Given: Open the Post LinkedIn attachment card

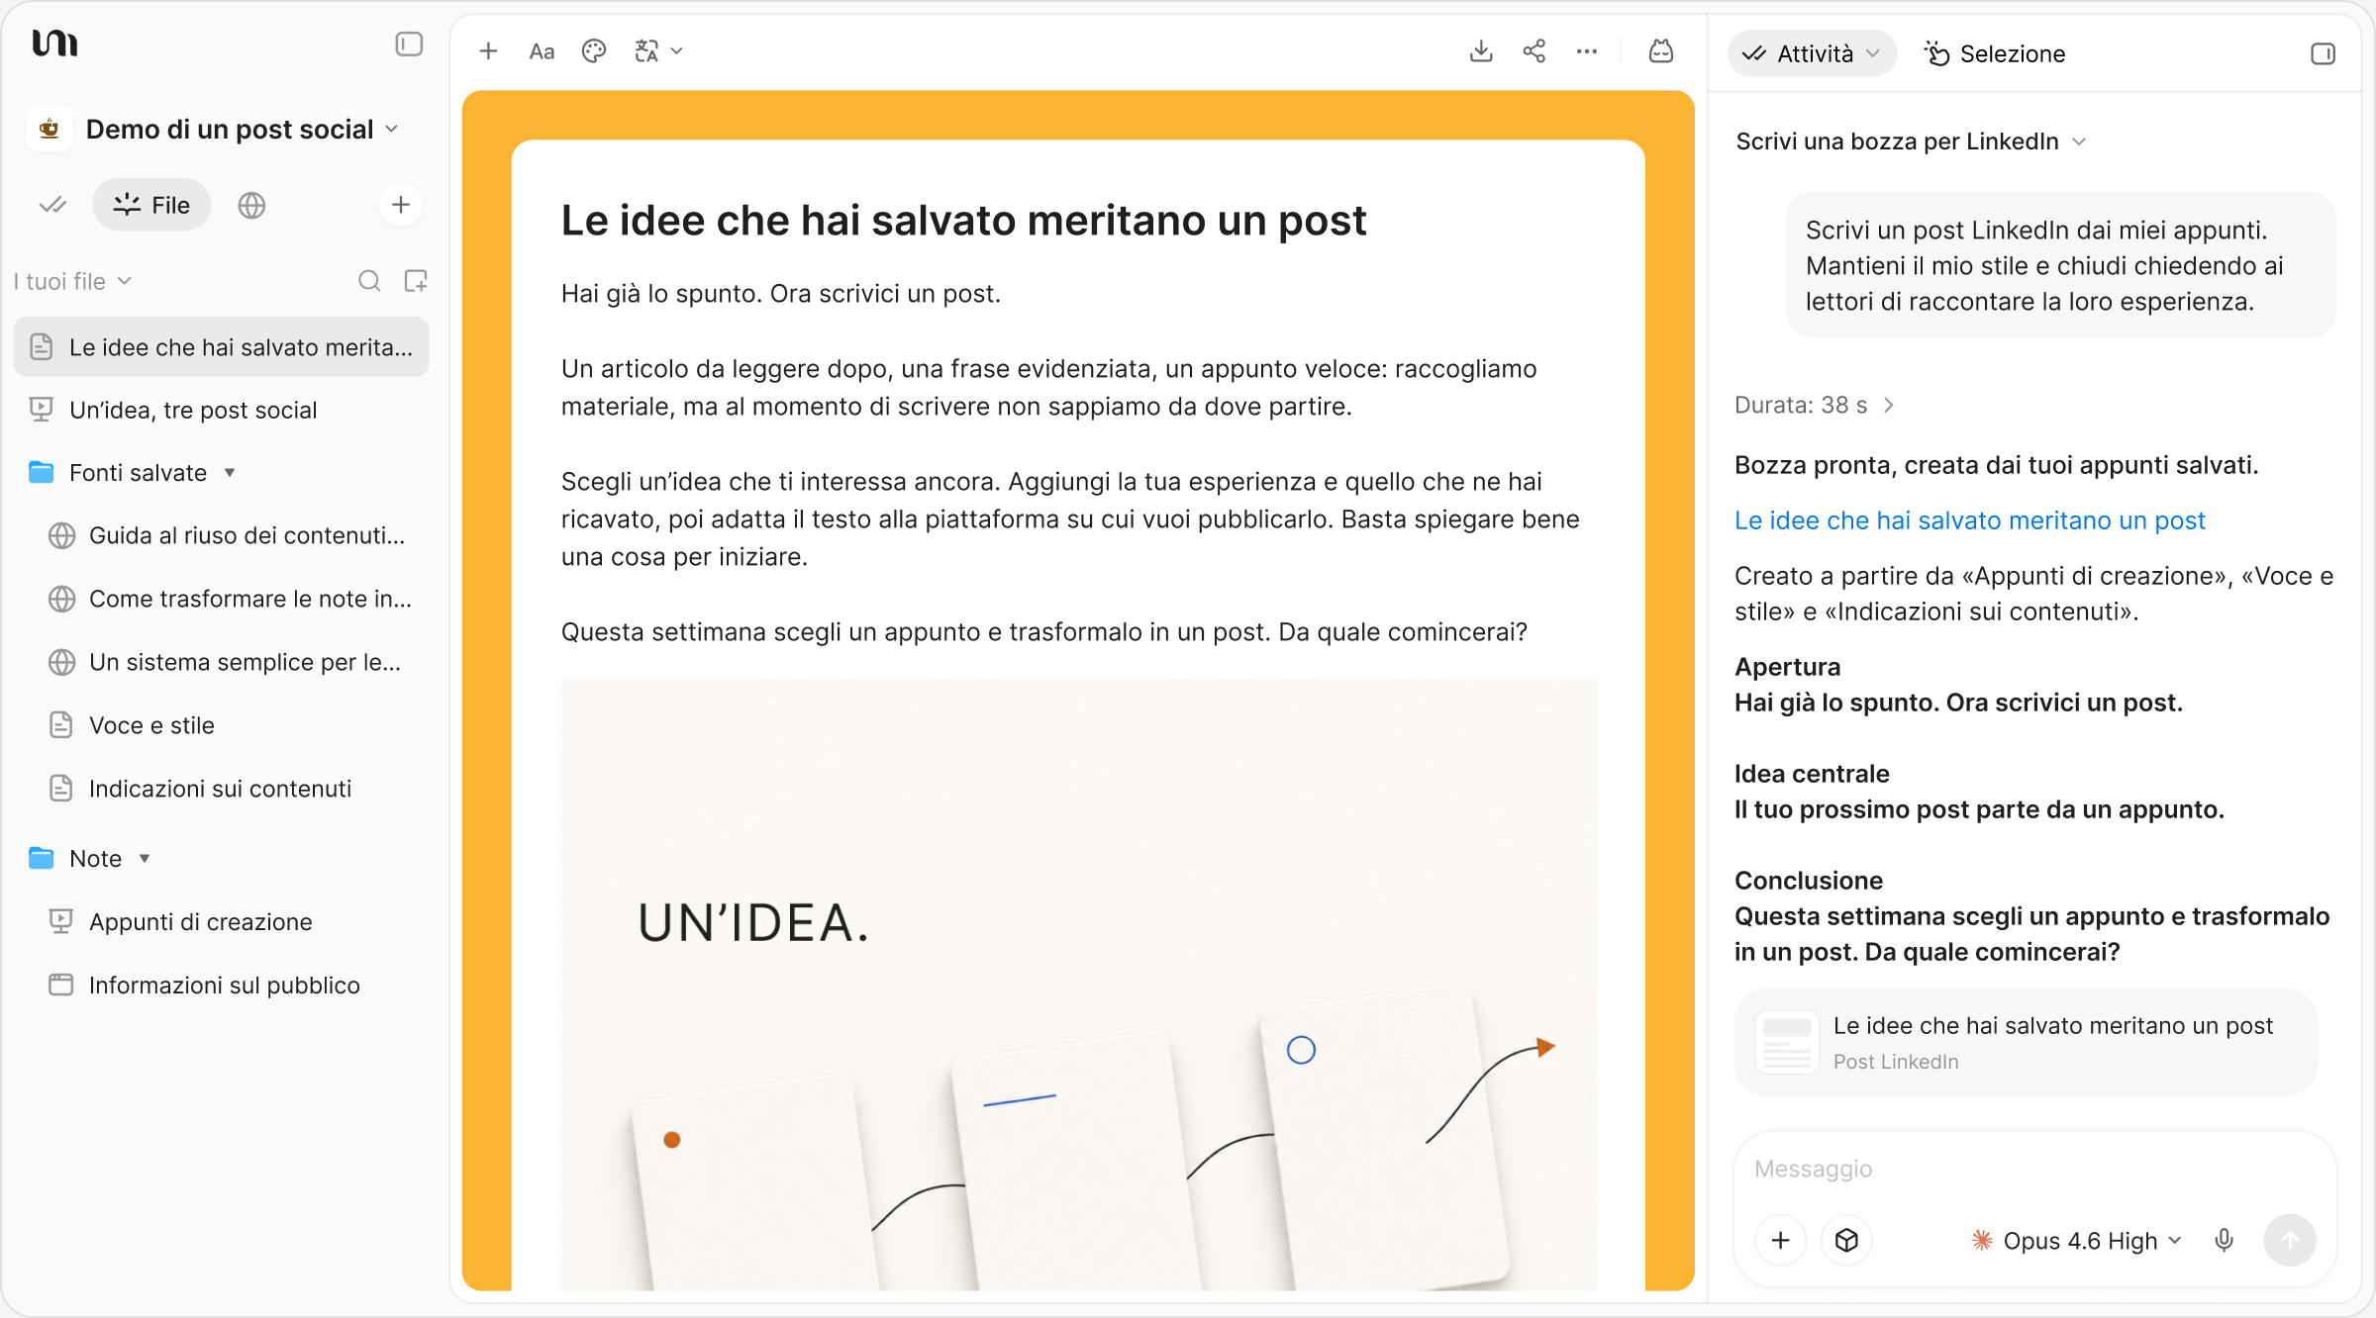Looking at the screenshot, I should click(x=2027, y=1042).
